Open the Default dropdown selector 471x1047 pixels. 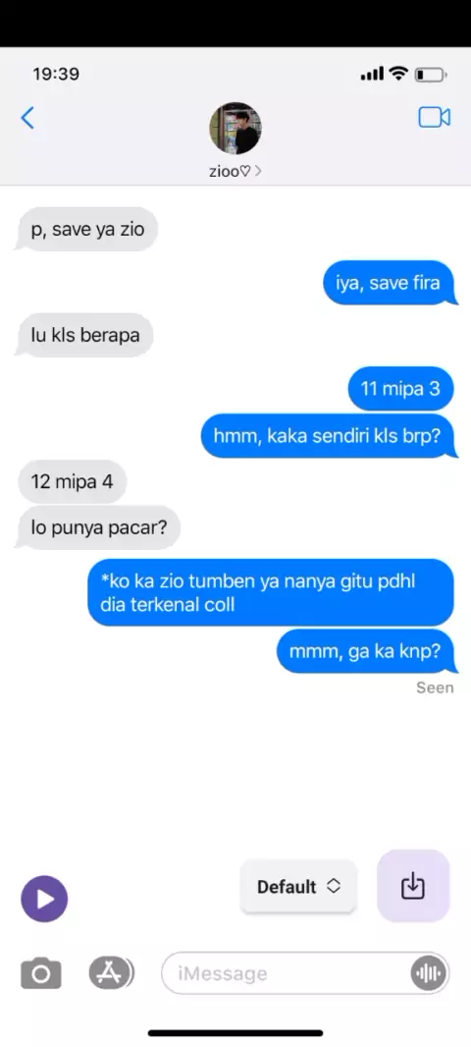coord(299,886)
